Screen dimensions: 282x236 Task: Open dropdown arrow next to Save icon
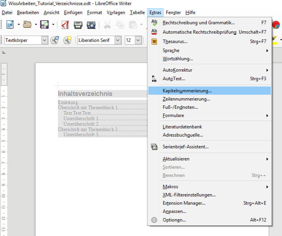(x=53, y=24)
